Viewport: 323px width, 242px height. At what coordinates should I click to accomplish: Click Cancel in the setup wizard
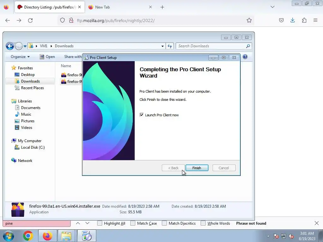pyautogui.click(x=224, y=168)
